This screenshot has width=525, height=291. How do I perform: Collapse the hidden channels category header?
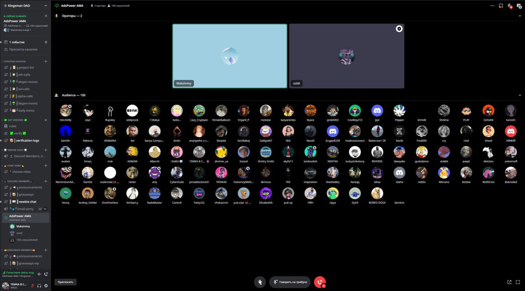click(x=14, y=61)
